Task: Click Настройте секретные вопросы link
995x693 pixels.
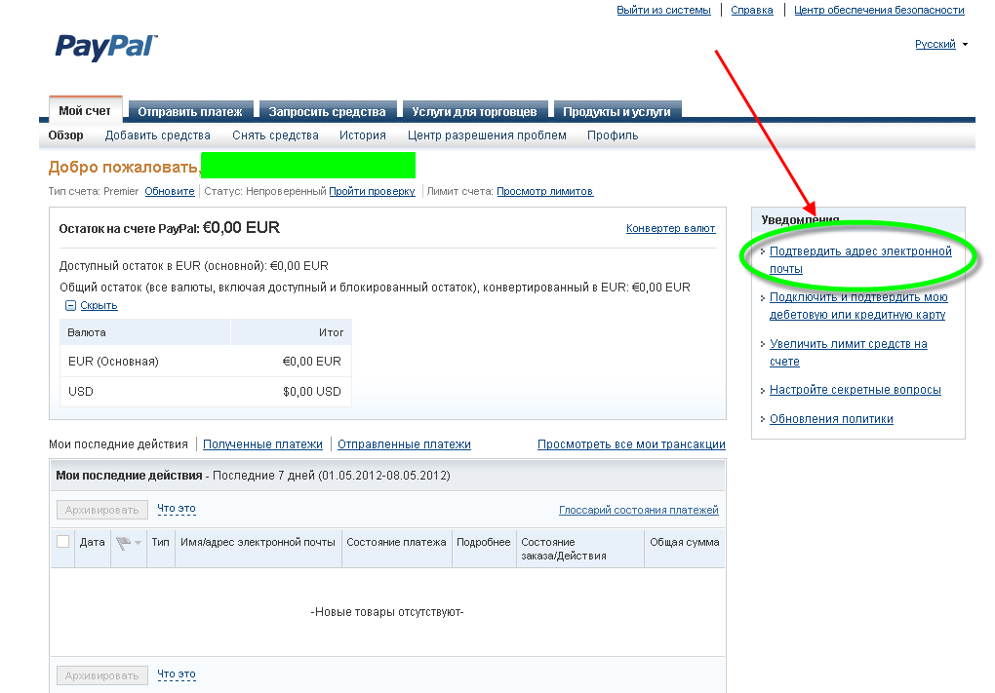Action: click(856, 390)
